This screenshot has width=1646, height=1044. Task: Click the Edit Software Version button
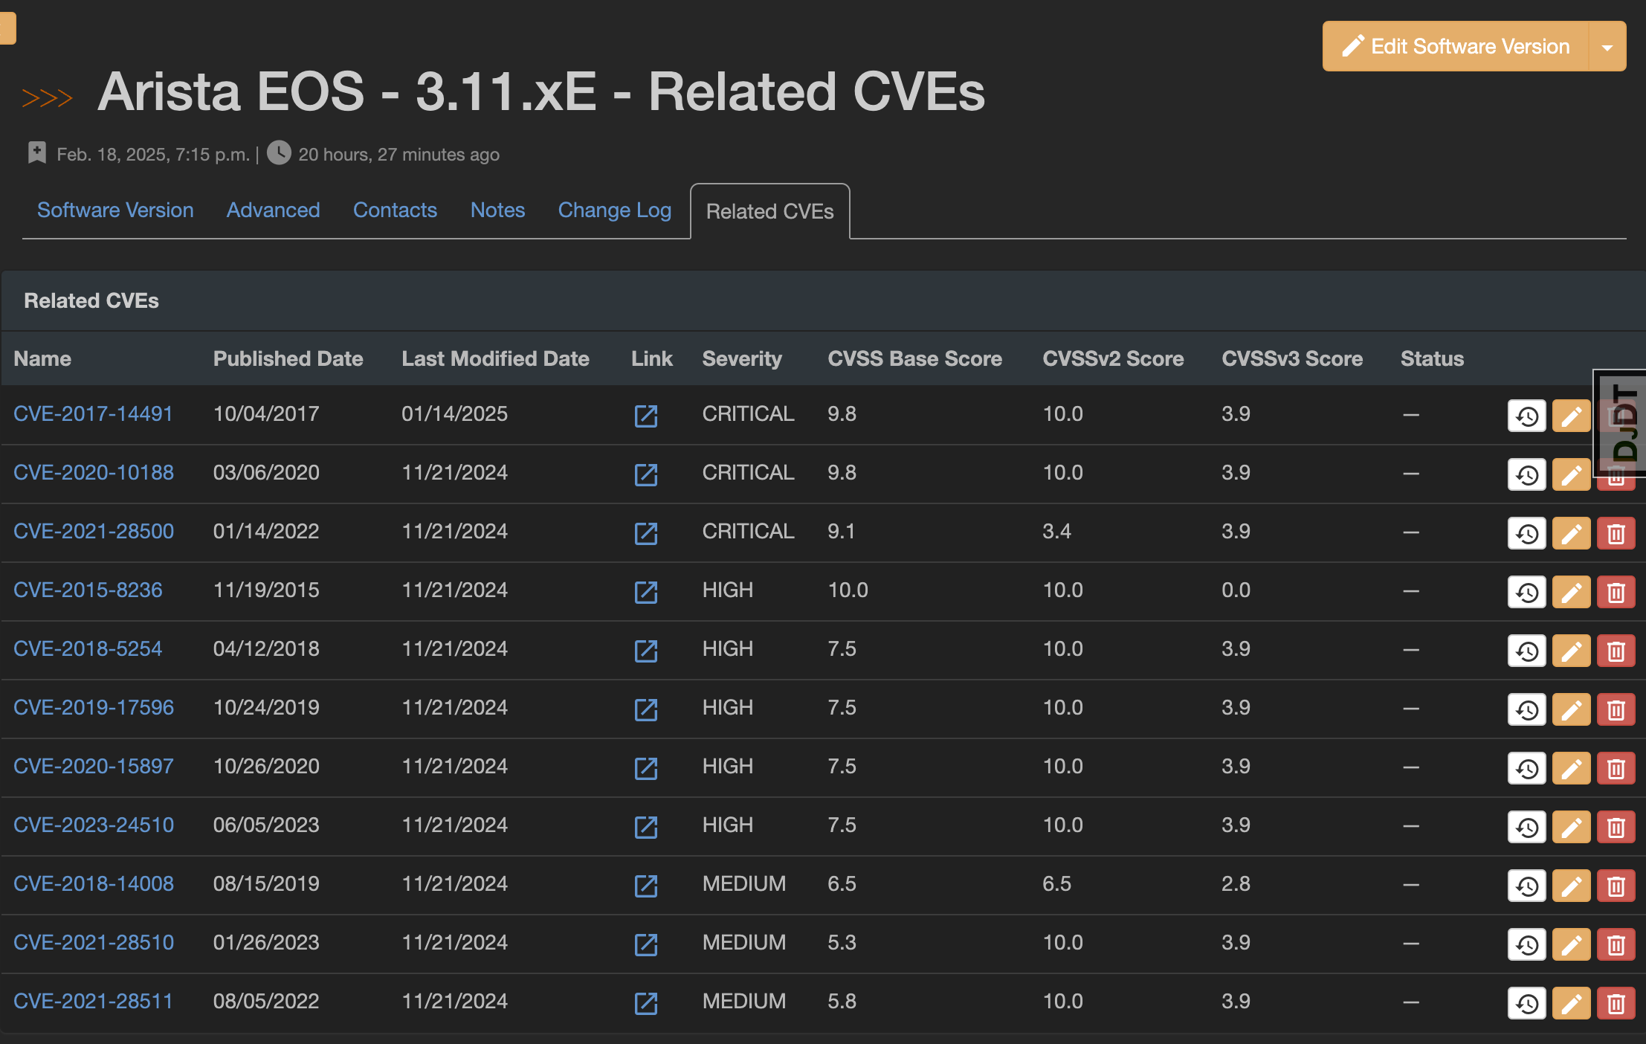tap(1455, 47)
